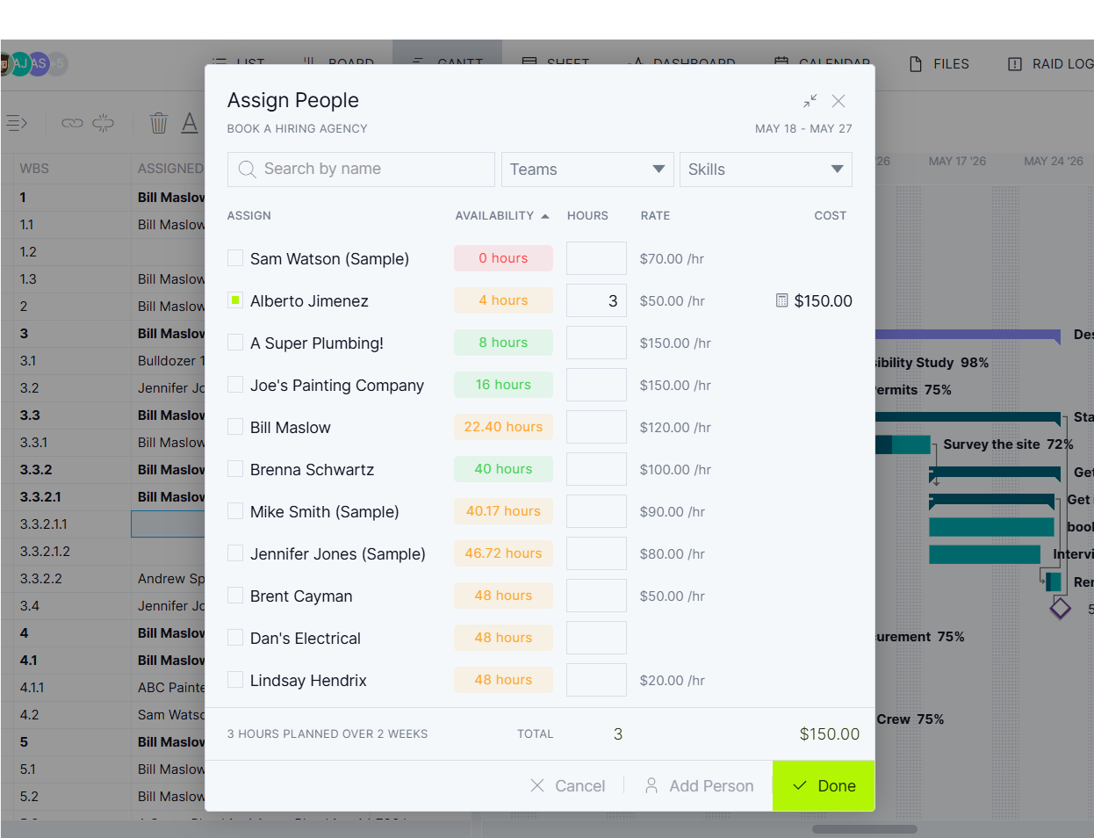Screen dimensions: 1094x838
Task: Switch to the Sheet tab
Action: (x=555, y=64)
